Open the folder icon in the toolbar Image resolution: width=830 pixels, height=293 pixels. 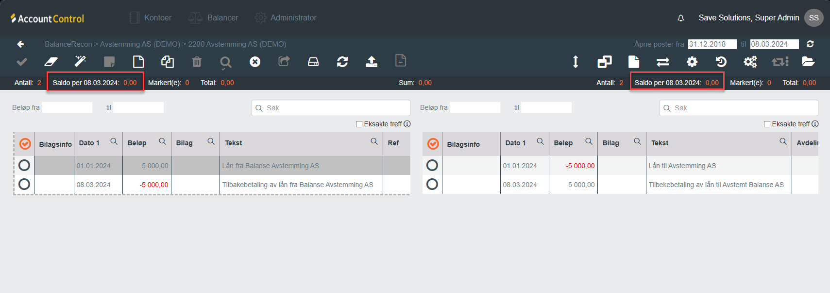click(x=808, y=62)
